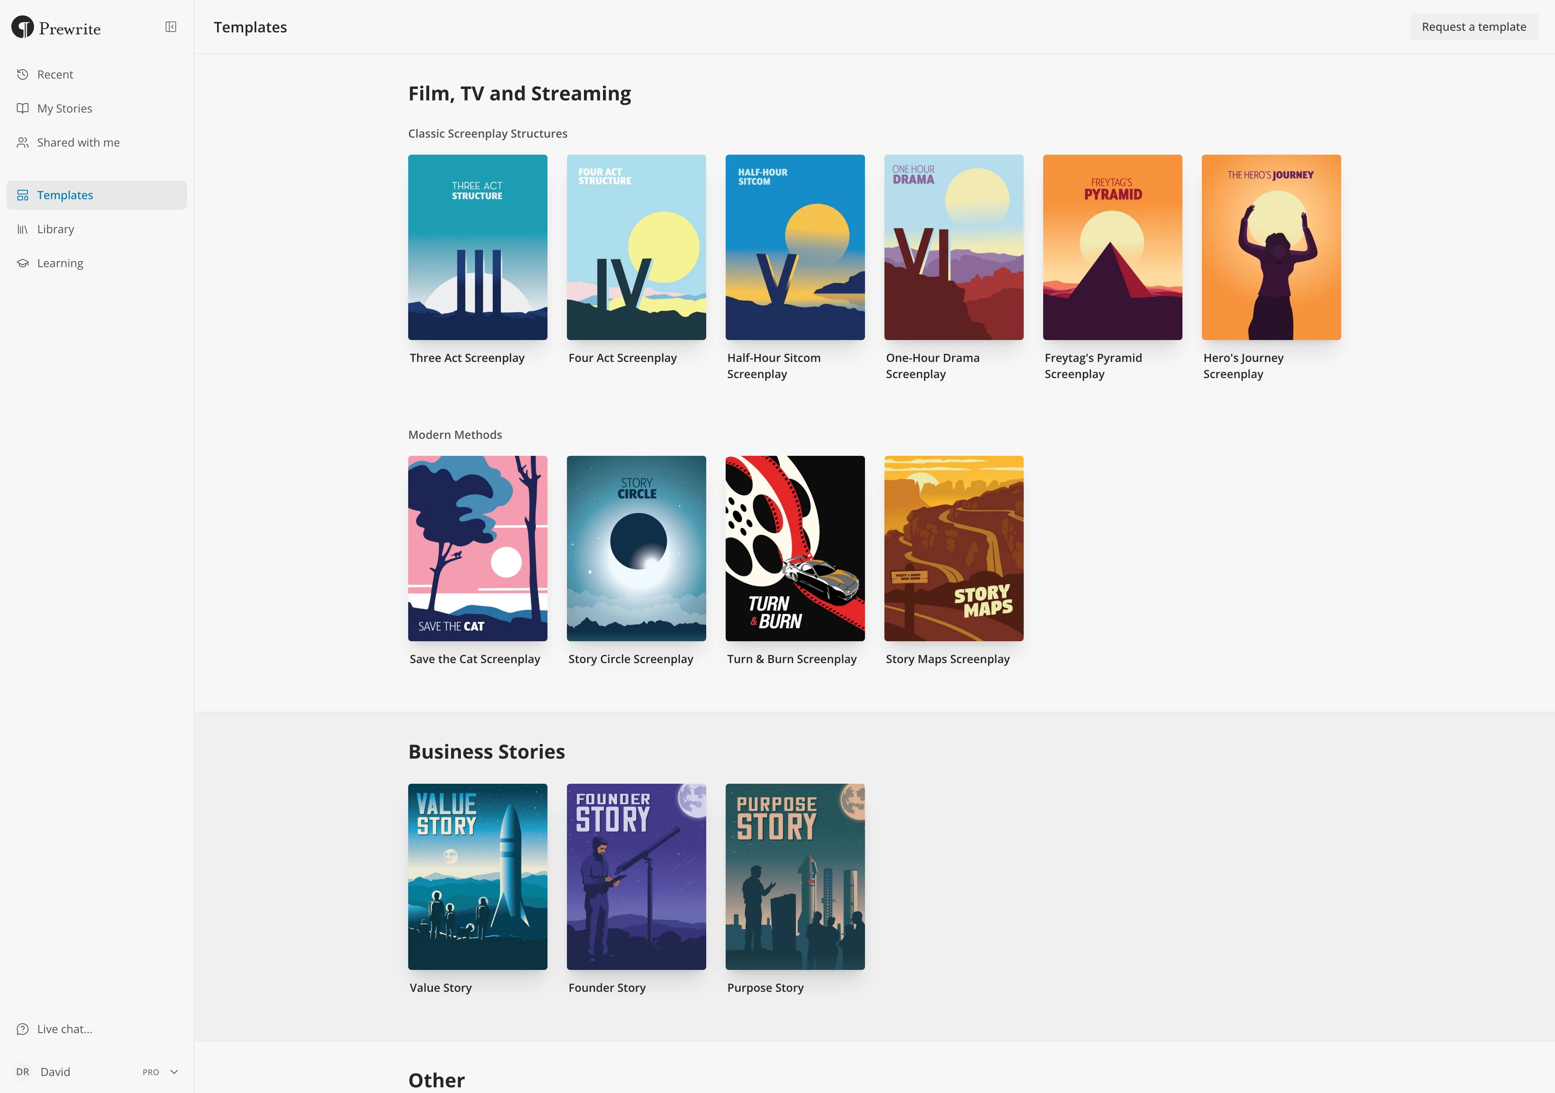The image size is (1555, 1093).
Task: Click the Turn & Burn Screenplay title
Action: [792, 659]
